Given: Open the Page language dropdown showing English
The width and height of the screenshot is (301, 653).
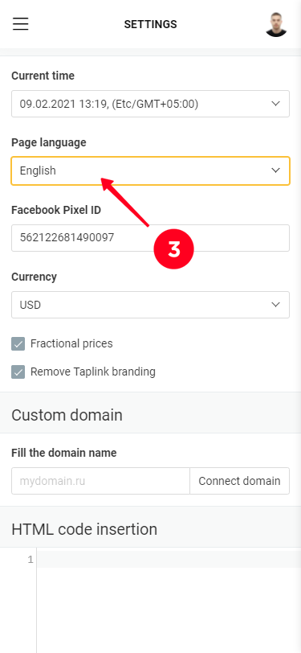Looking at the screenshot, I should tap(151, 170).
